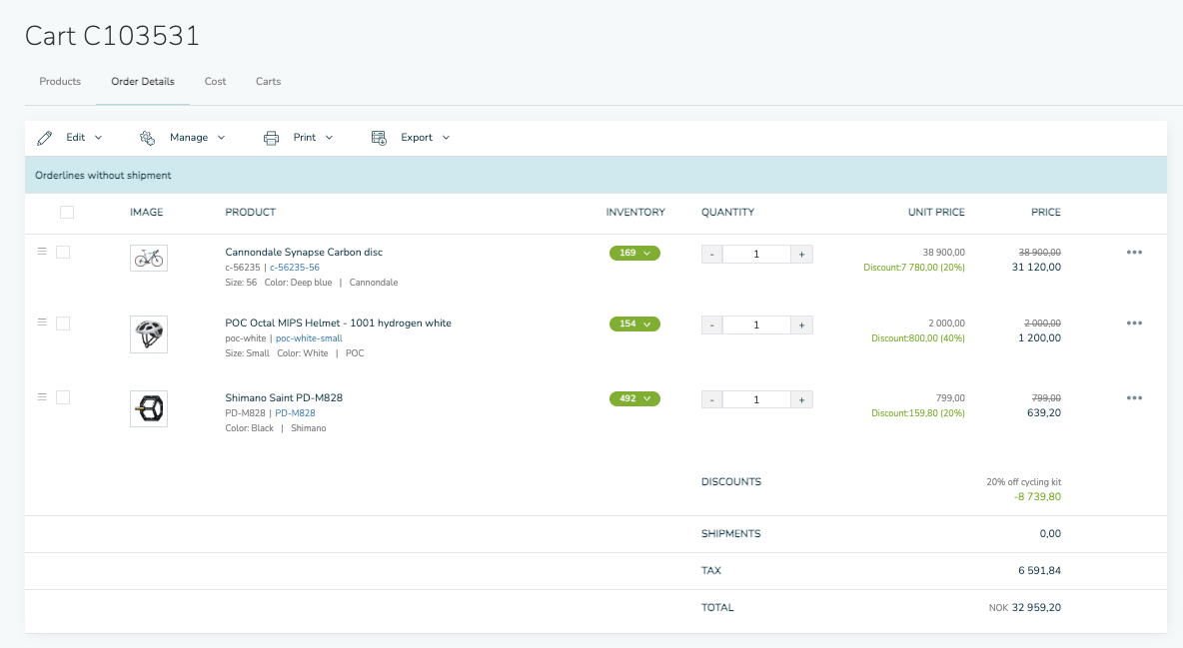Expand the 492 inventory dropdown badge
1183x648 pixels.
pos(634,399)
